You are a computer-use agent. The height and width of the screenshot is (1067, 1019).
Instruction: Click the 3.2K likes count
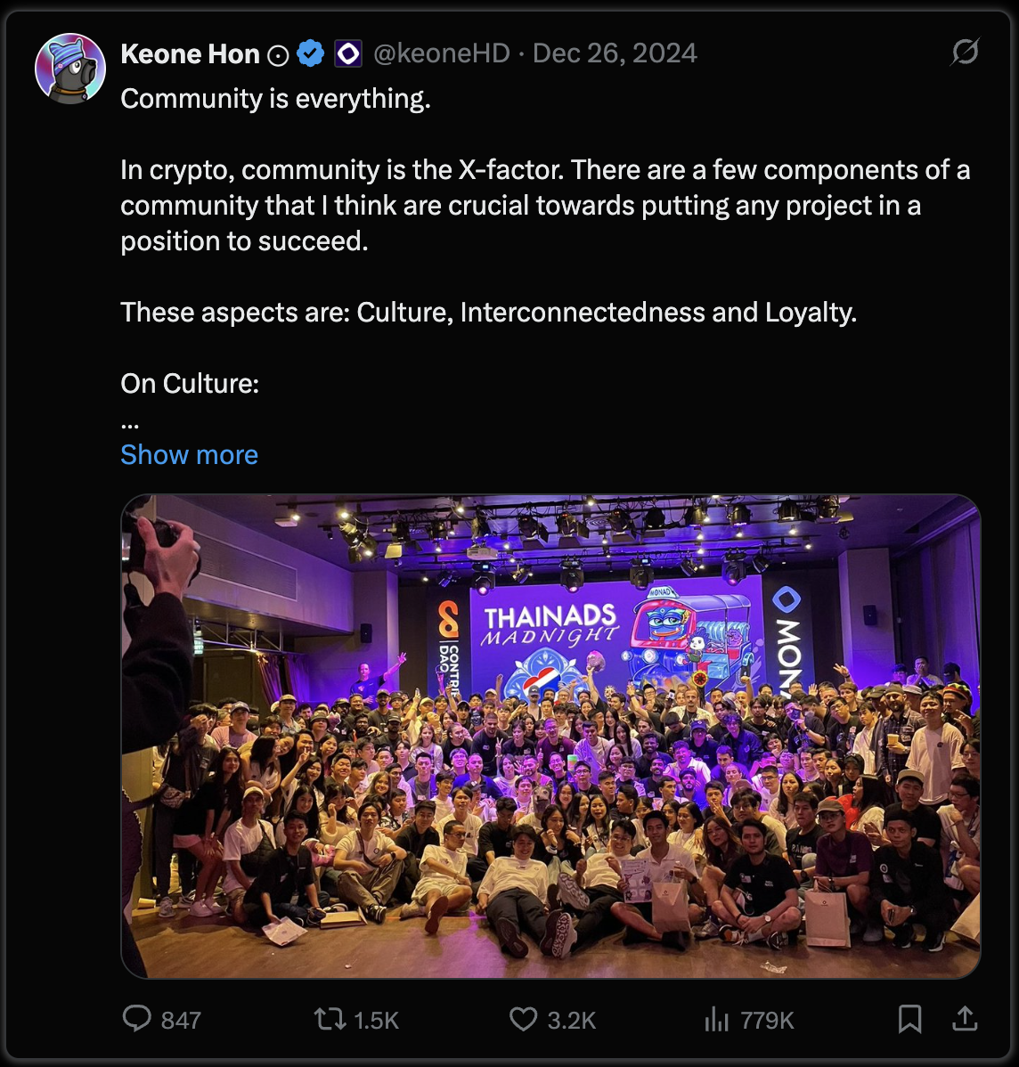572,1020
